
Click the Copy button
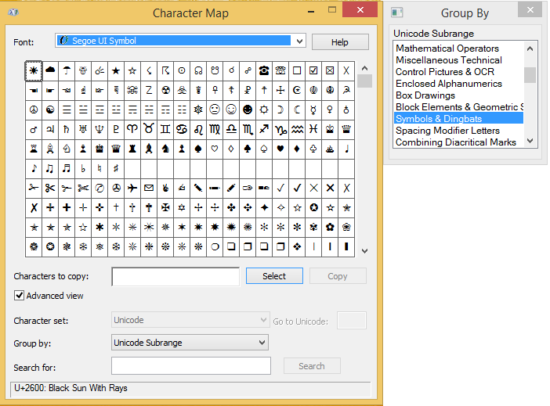338,276
